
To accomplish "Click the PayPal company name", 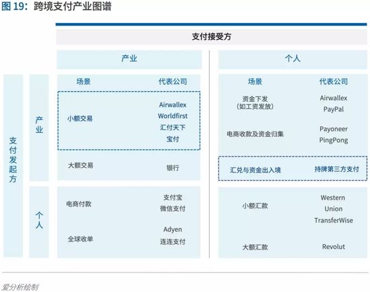I will point(334,109).
